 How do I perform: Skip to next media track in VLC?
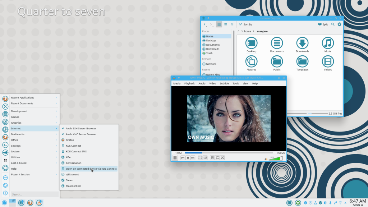click(x=193, y=158)
